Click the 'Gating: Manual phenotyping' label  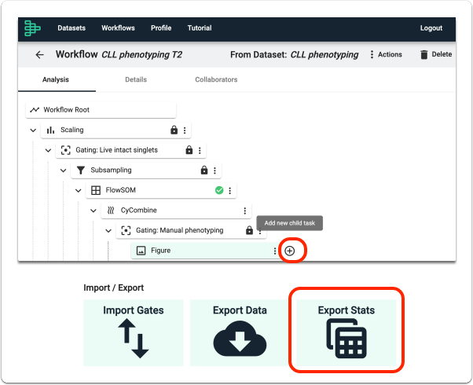click(x=179, y=230)
